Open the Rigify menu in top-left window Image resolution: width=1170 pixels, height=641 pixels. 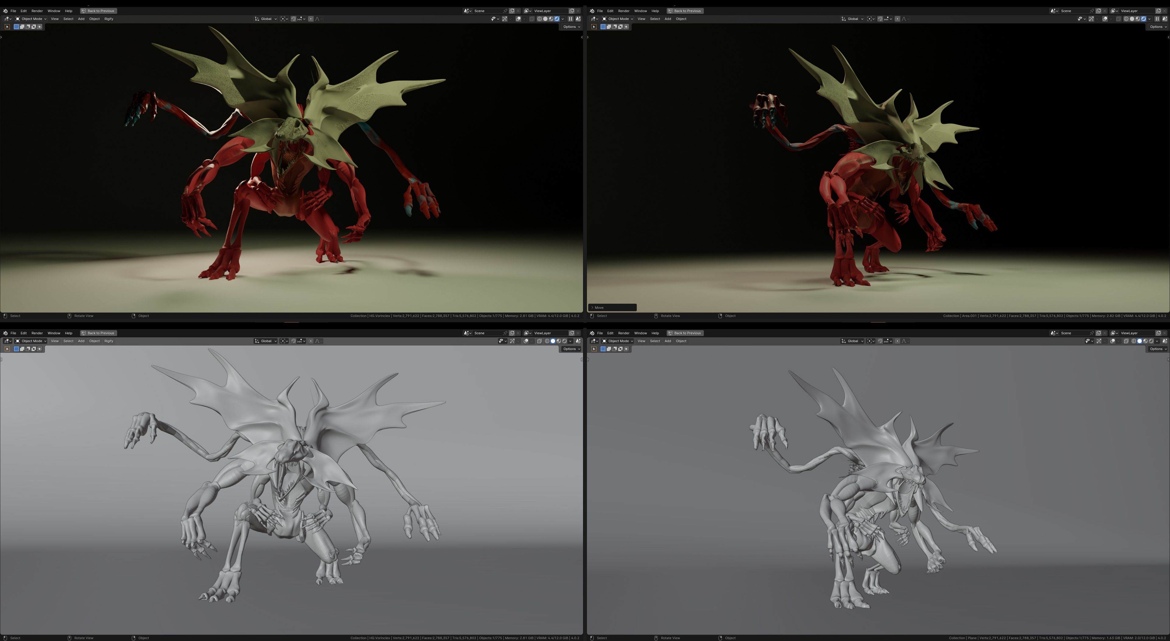pyautogui.click(x=108, y=19)
